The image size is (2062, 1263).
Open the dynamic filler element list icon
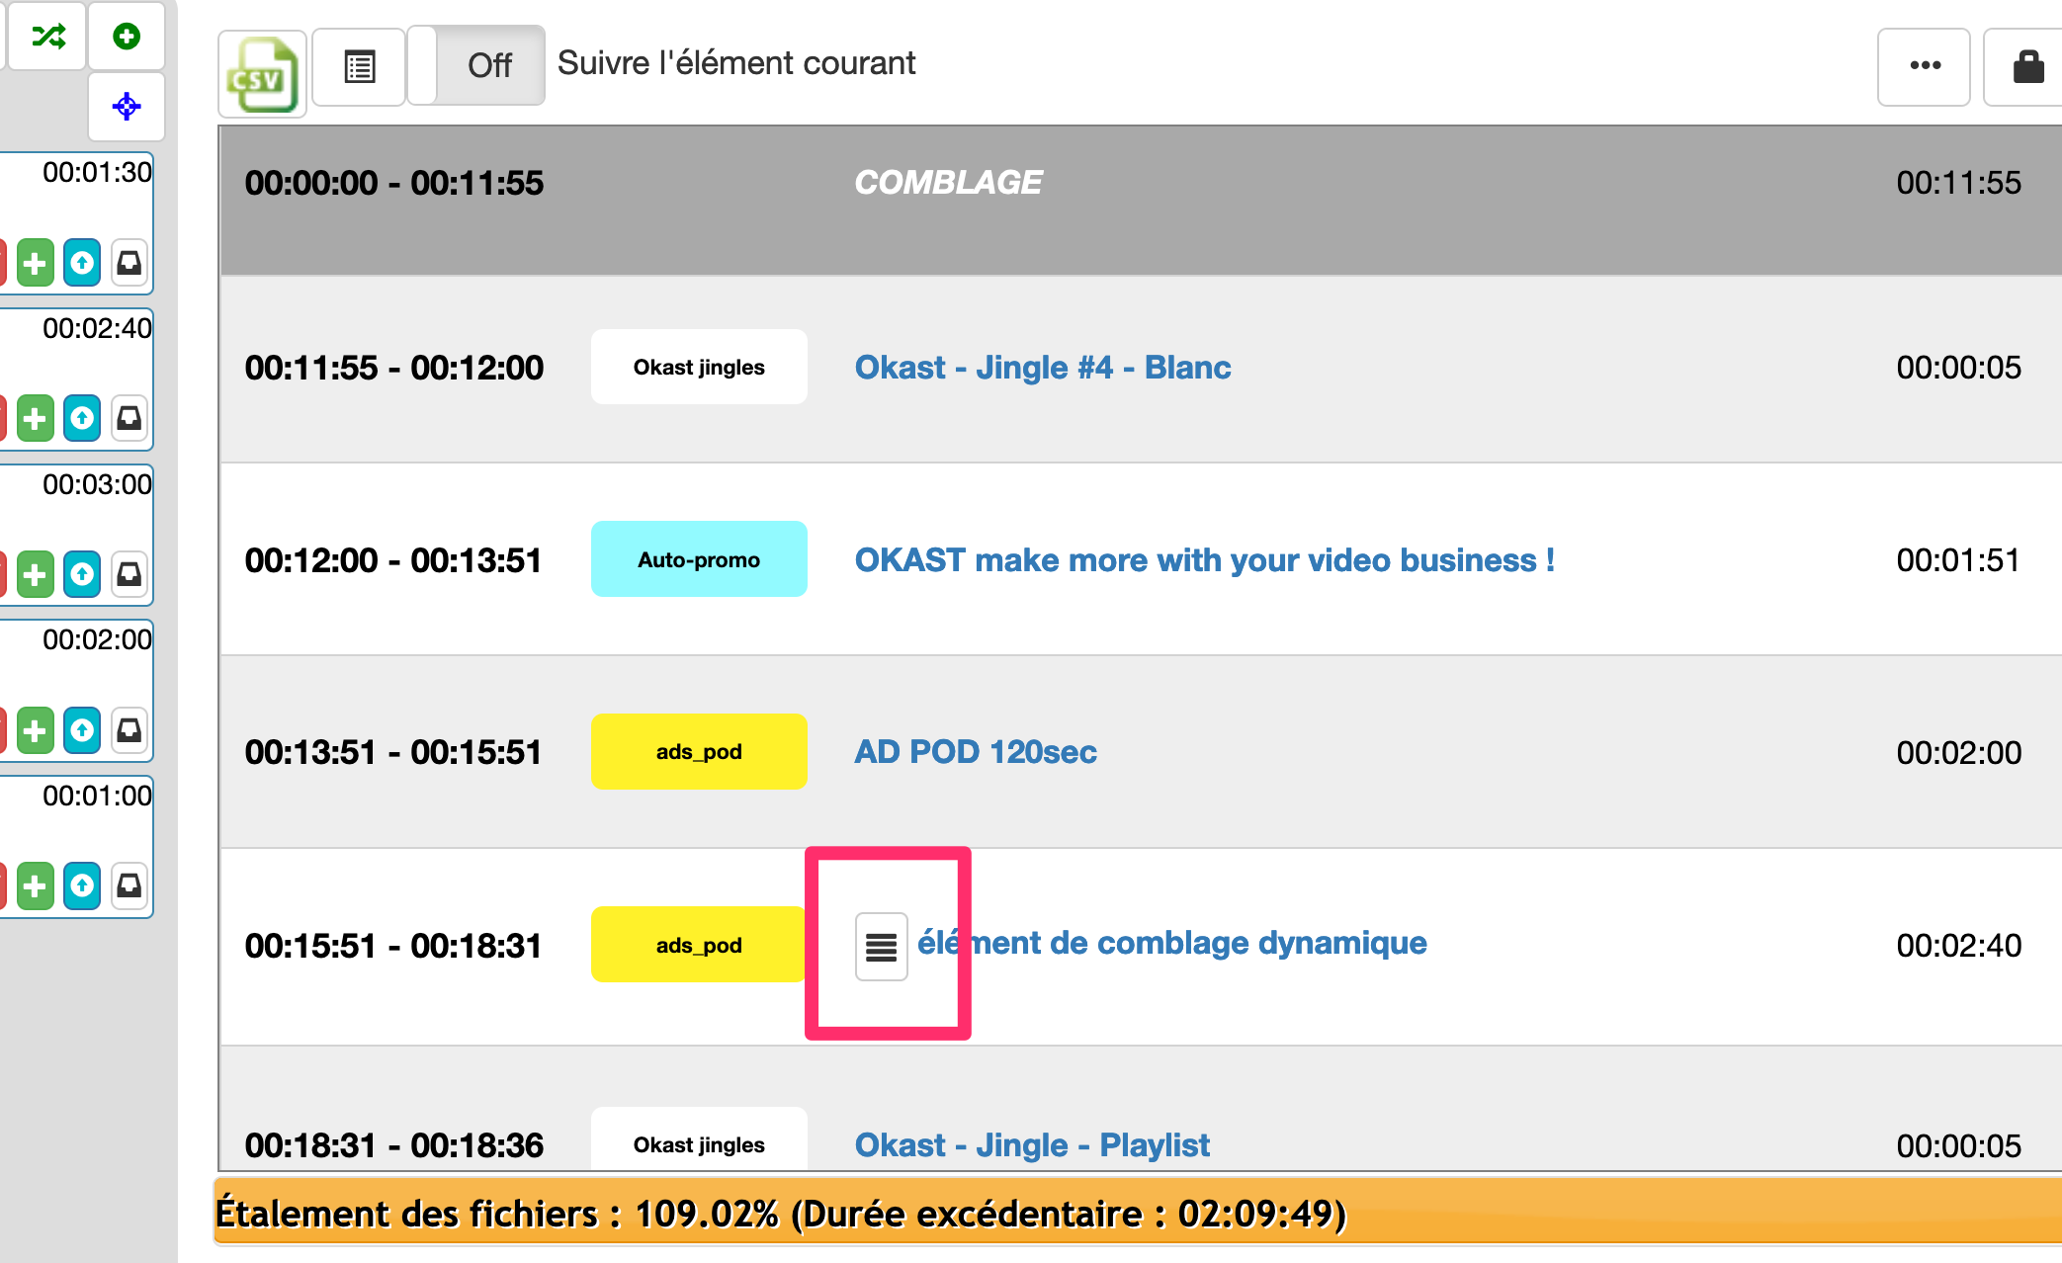click(881, 947)
